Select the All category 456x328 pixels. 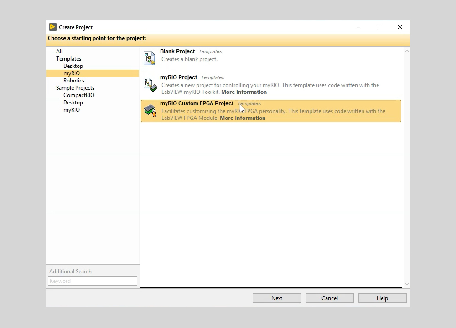[59, 51]
